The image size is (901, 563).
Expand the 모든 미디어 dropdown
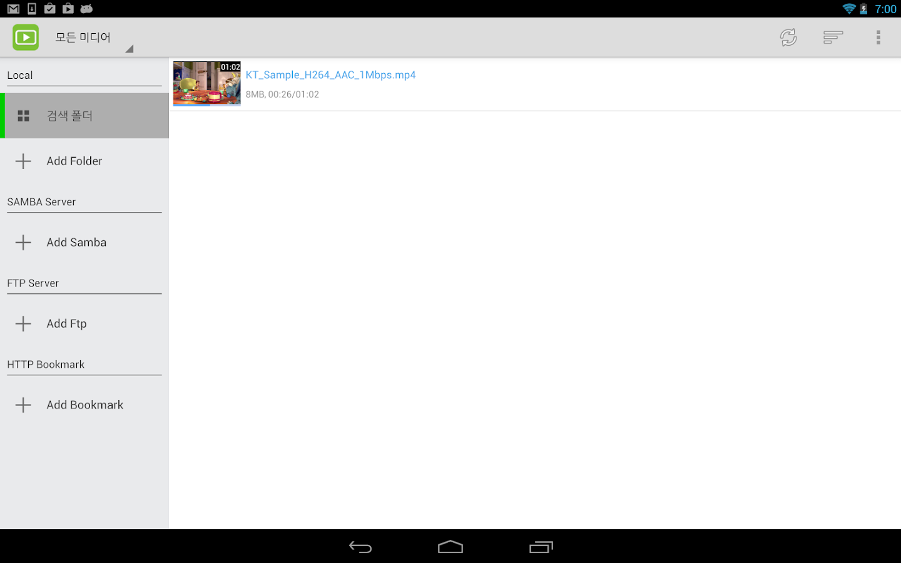tap(94, 38)
